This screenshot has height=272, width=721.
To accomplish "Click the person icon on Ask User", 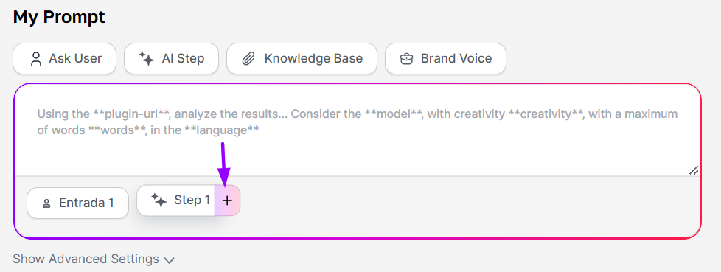I will pyautogui.click(x=36, y=59).
